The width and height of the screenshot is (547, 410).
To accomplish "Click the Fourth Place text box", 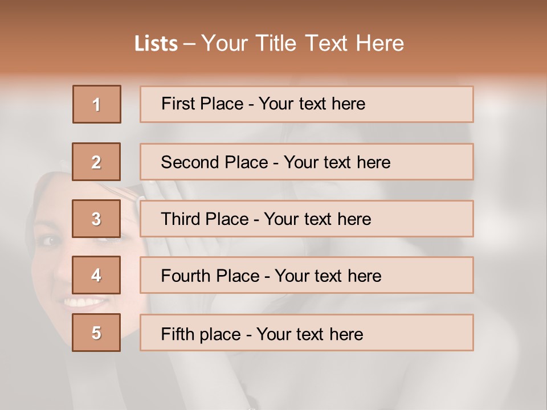I will [x=307, y=276].
